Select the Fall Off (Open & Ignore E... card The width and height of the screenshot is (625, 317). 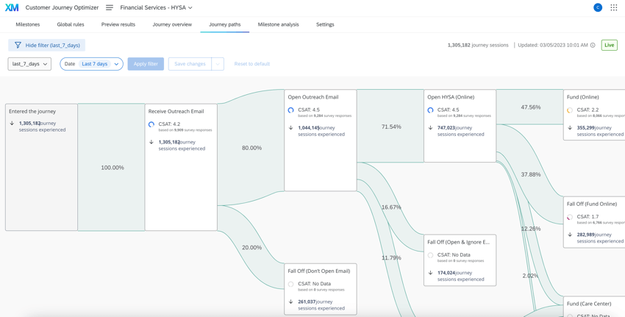point(460,260)
